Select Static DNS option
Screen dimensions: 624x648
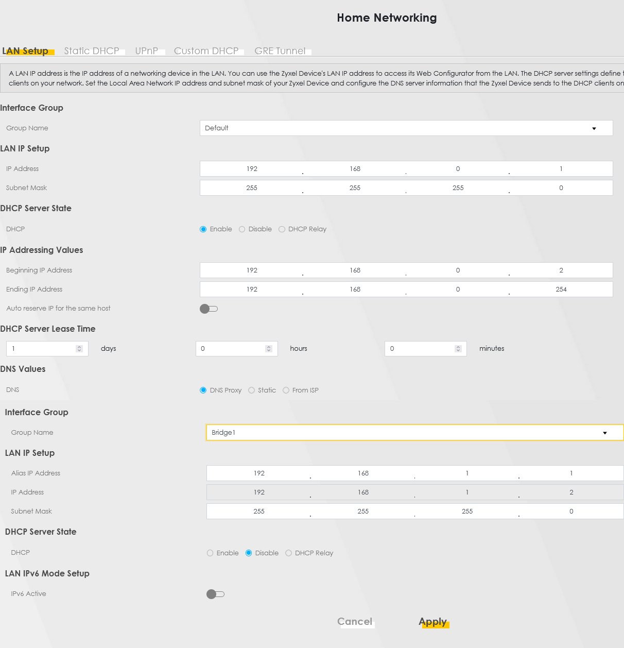pyautogui.click(x=252, y=390)
